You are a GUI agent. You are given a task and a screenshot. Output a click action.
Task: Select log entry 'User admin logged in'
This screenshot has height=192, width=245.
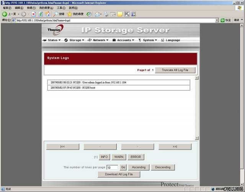119,82
